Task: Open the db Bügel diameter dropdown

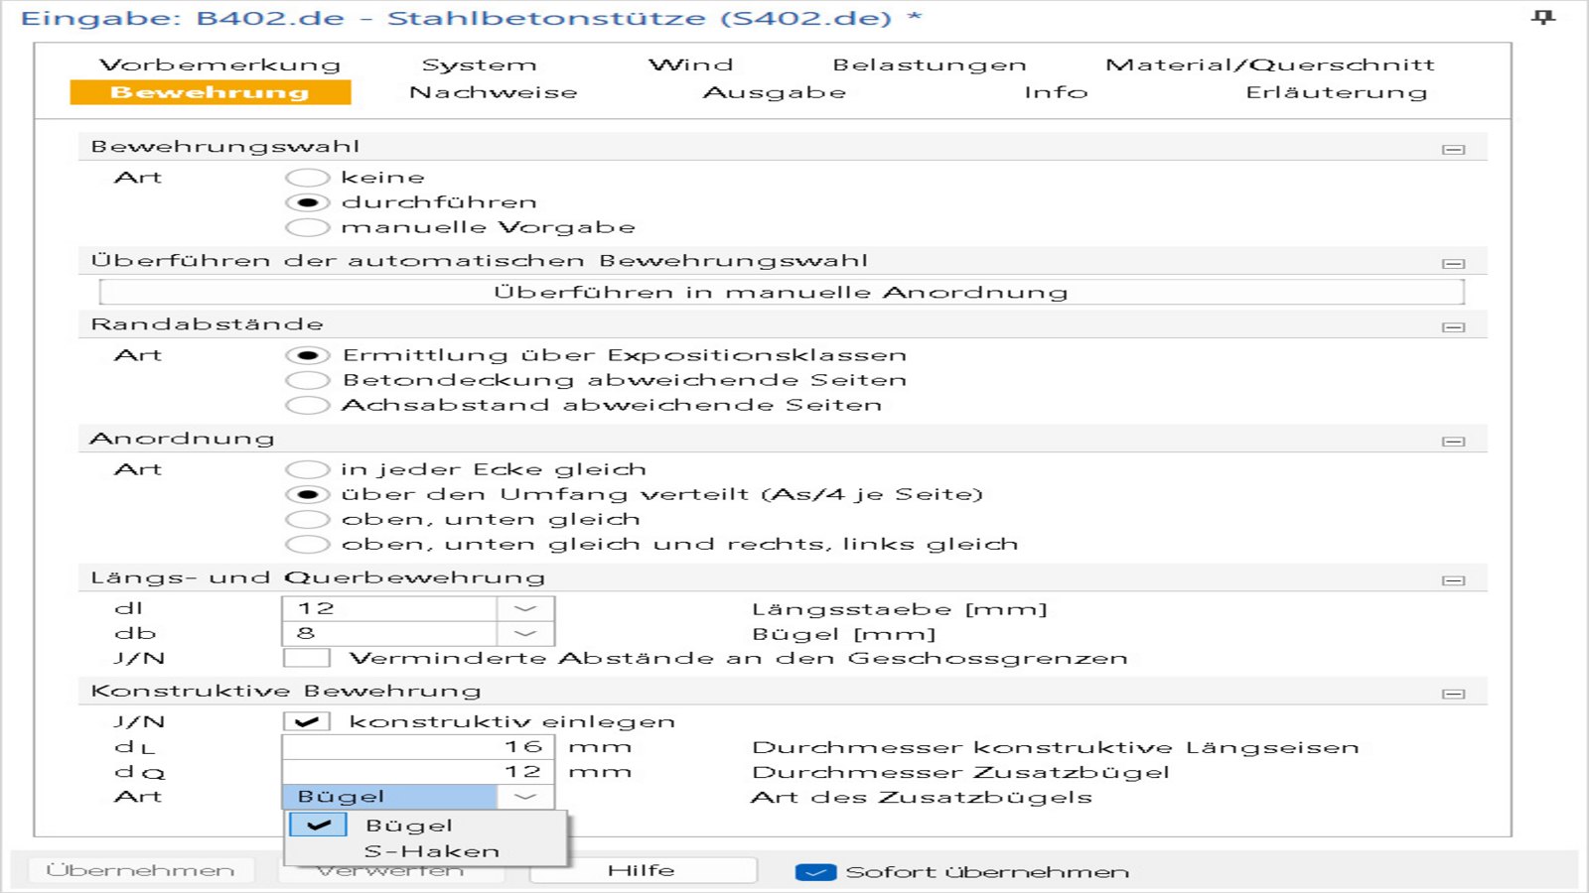Action: (x=525, y=633)
